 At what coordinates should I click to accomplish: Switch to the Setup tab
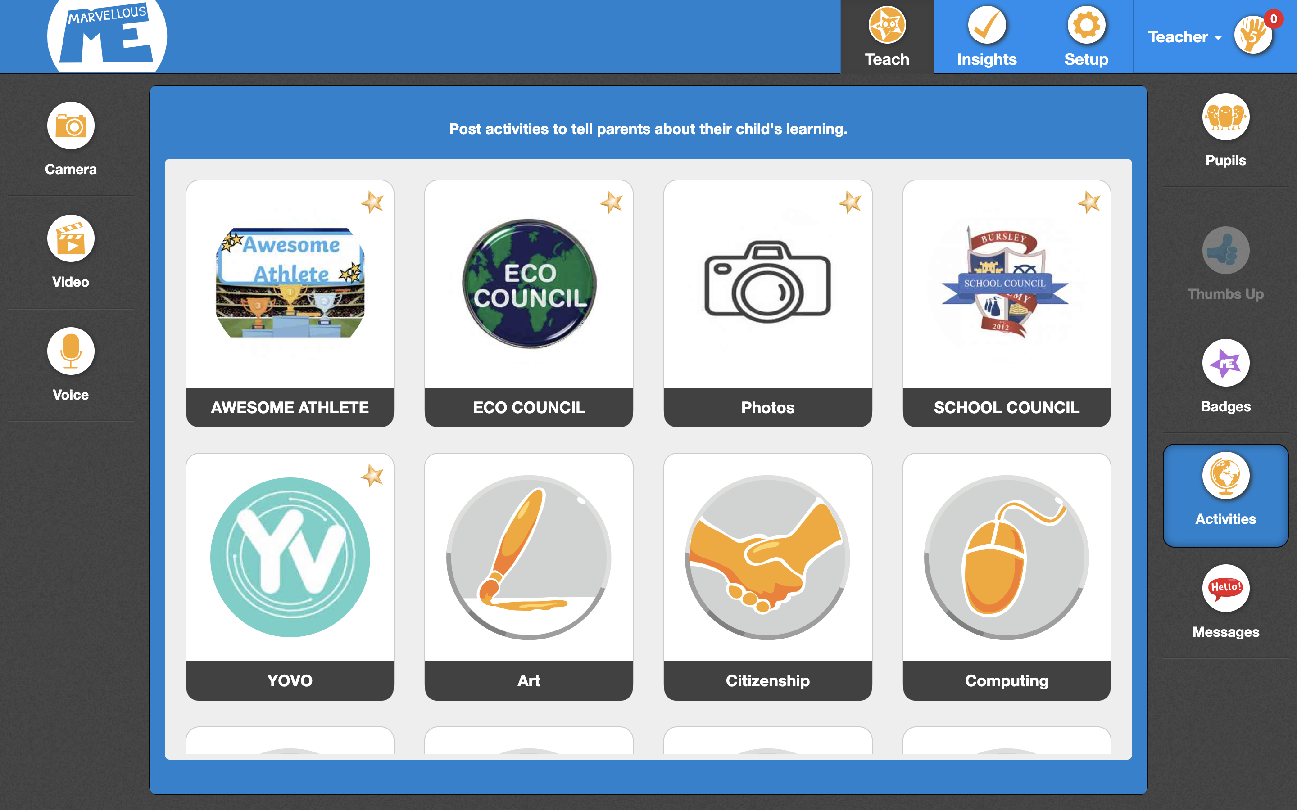point(1086,37)
